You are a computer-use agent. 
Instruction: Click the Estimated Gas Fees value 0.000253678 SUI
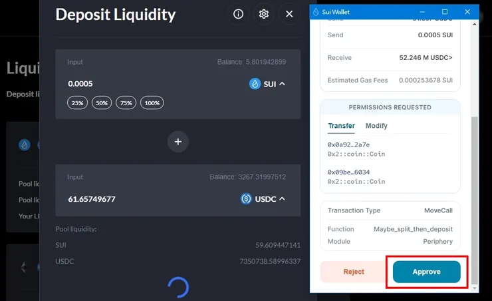[426, 80]
